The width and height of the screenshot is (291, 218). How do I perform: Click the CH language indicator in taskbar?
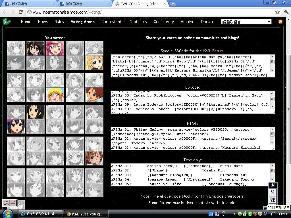click(x=211, y=214)
